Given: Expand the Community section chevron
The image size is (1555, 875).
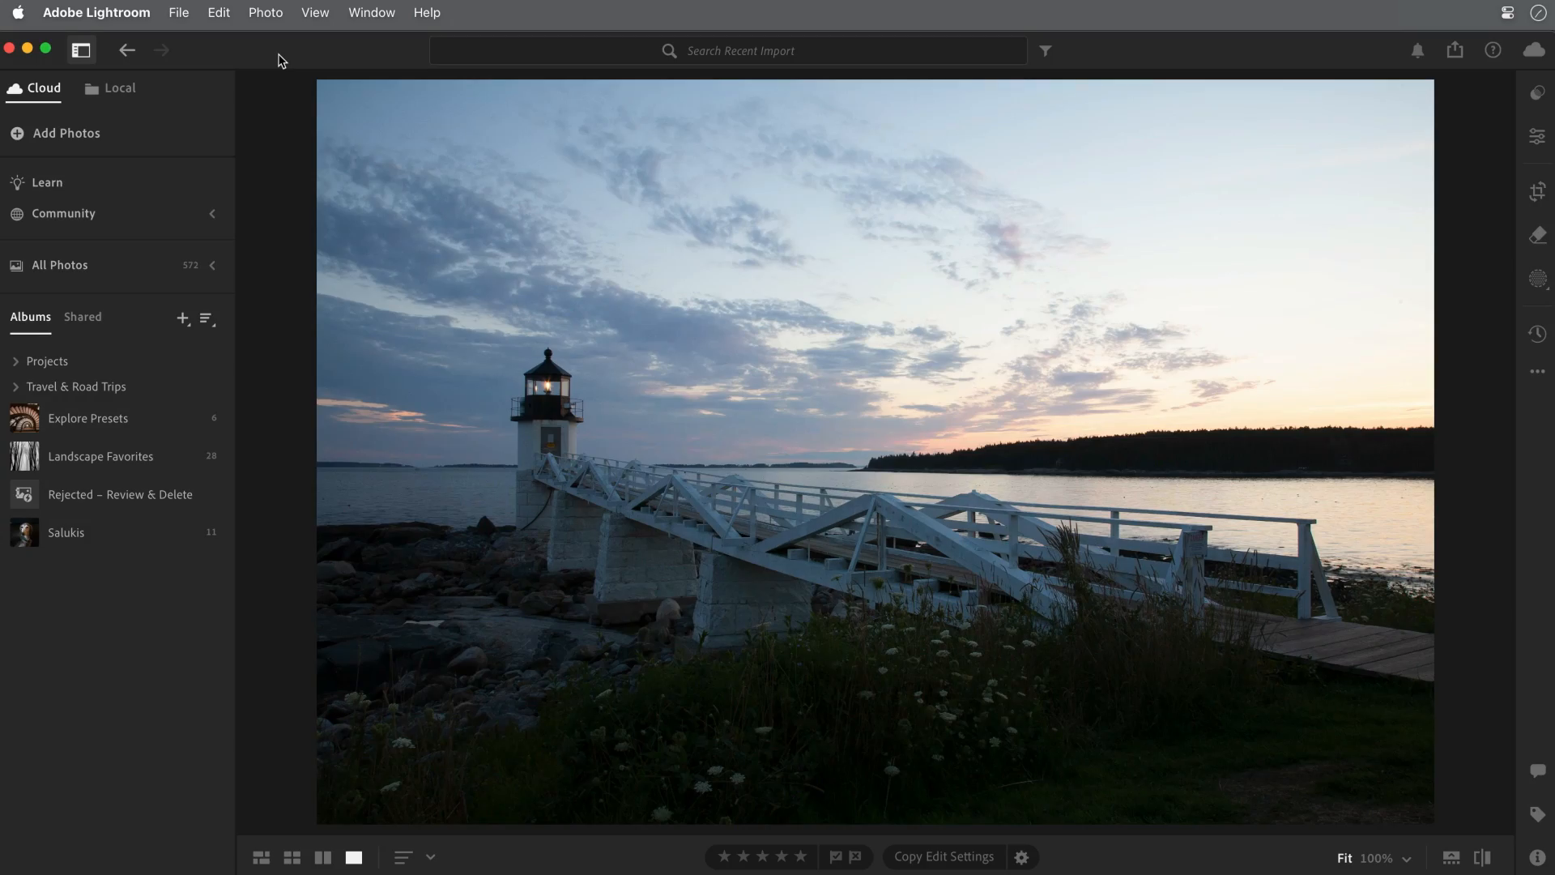Looking at the screenshot, I should click(x=212, y=214).
